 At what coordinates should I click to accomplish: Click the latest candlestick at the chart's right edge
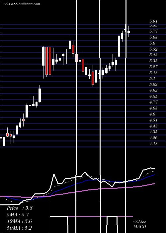128,32
